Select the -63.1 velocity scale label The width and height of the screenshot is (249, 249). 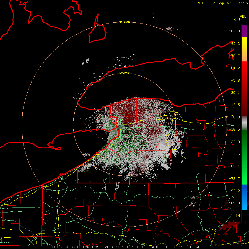234,166
